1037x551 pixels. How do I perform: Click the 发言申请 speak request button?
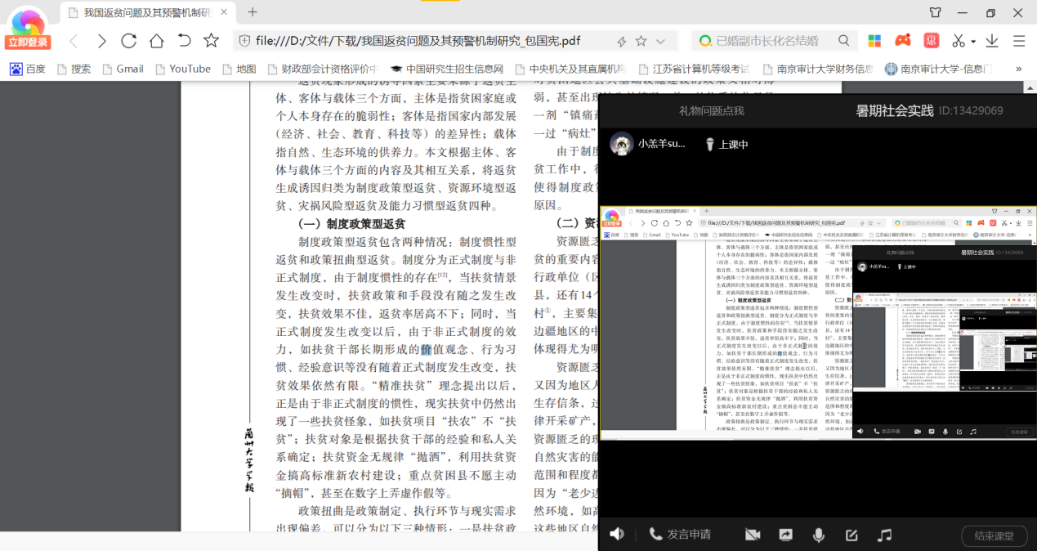(680, 535)
